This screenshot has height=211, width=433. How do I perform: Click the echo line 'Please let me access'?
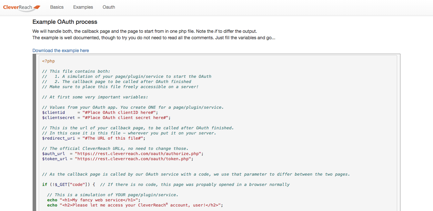coord(135,205)
